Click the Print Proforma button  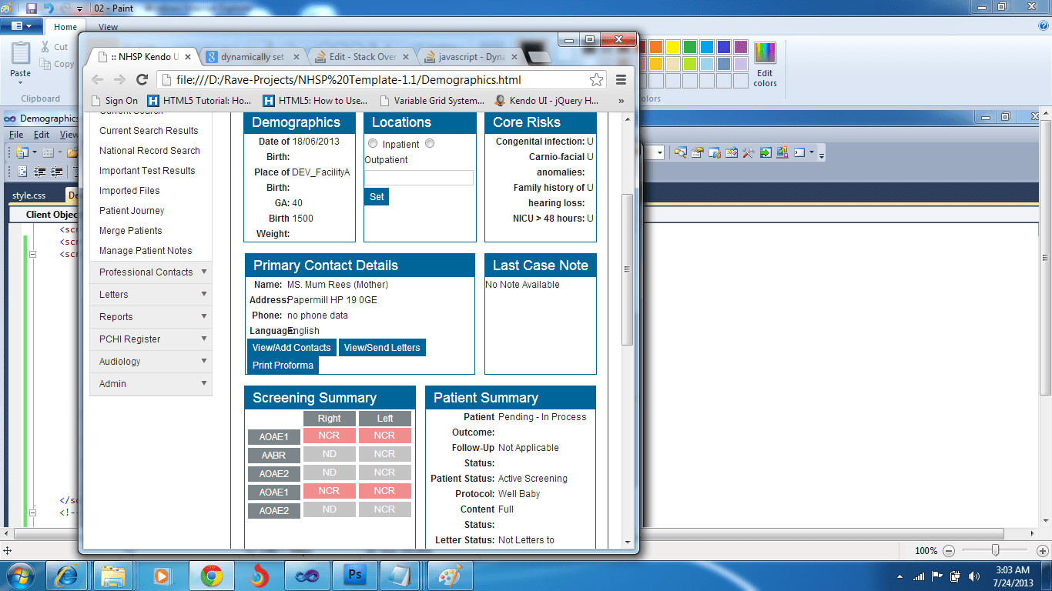click(x=283, y=366)
